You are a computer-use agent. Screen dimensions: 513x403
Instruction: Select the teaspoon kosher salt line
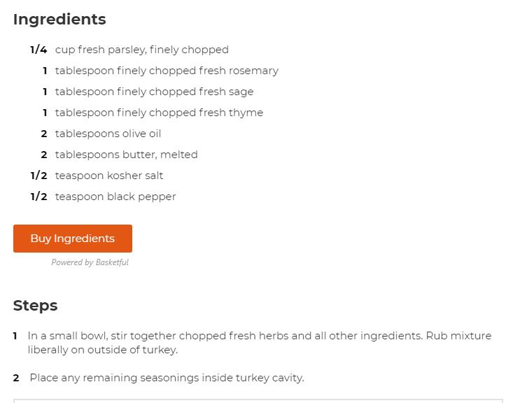(109, 176)
